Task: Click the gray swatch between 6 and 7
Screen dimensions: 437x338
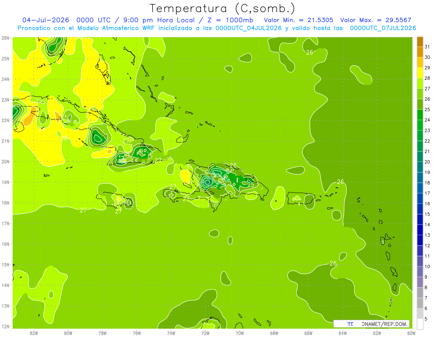Action: pyautogui.click(x=420, y=303)
